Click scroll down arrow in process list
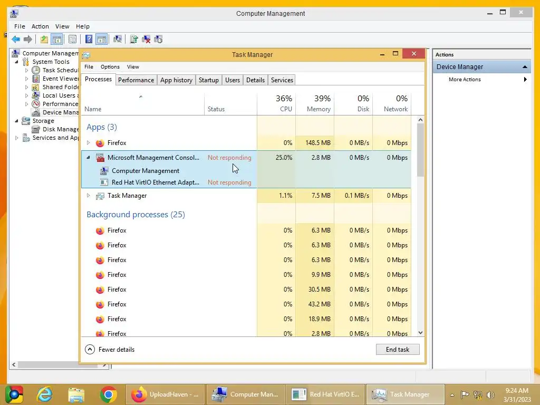 click(420, 333)
